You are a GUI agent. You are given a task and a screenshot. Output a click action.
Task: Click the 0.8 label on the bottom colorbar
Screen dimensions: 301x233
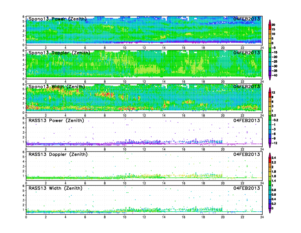tap(274, 190)
